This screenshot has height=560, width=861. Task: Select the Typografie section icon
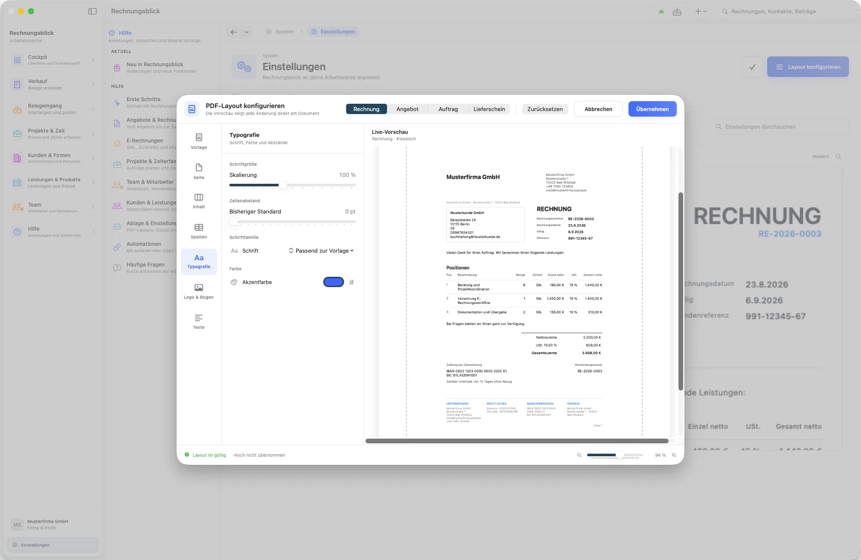[x=199, y=261]
